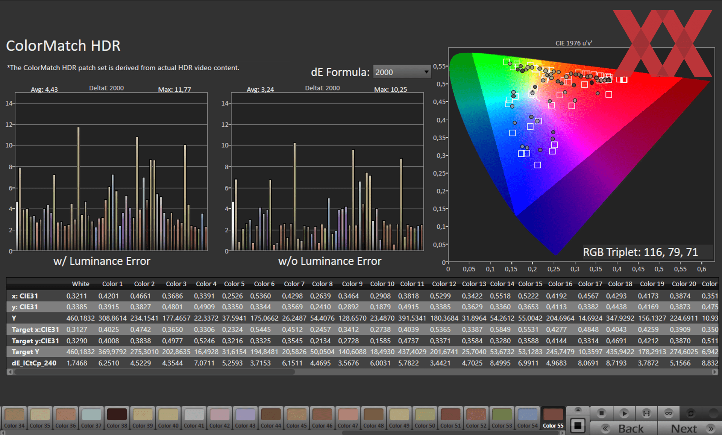Click the pattern window square icon
722x435 pixels.
click(x=578, y=426)
